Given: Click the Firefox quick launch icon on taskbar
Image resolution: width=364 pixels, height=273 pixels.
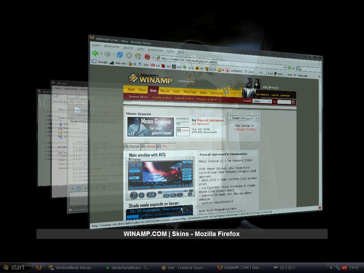Looking at the screenshot, I should (39, 267).
